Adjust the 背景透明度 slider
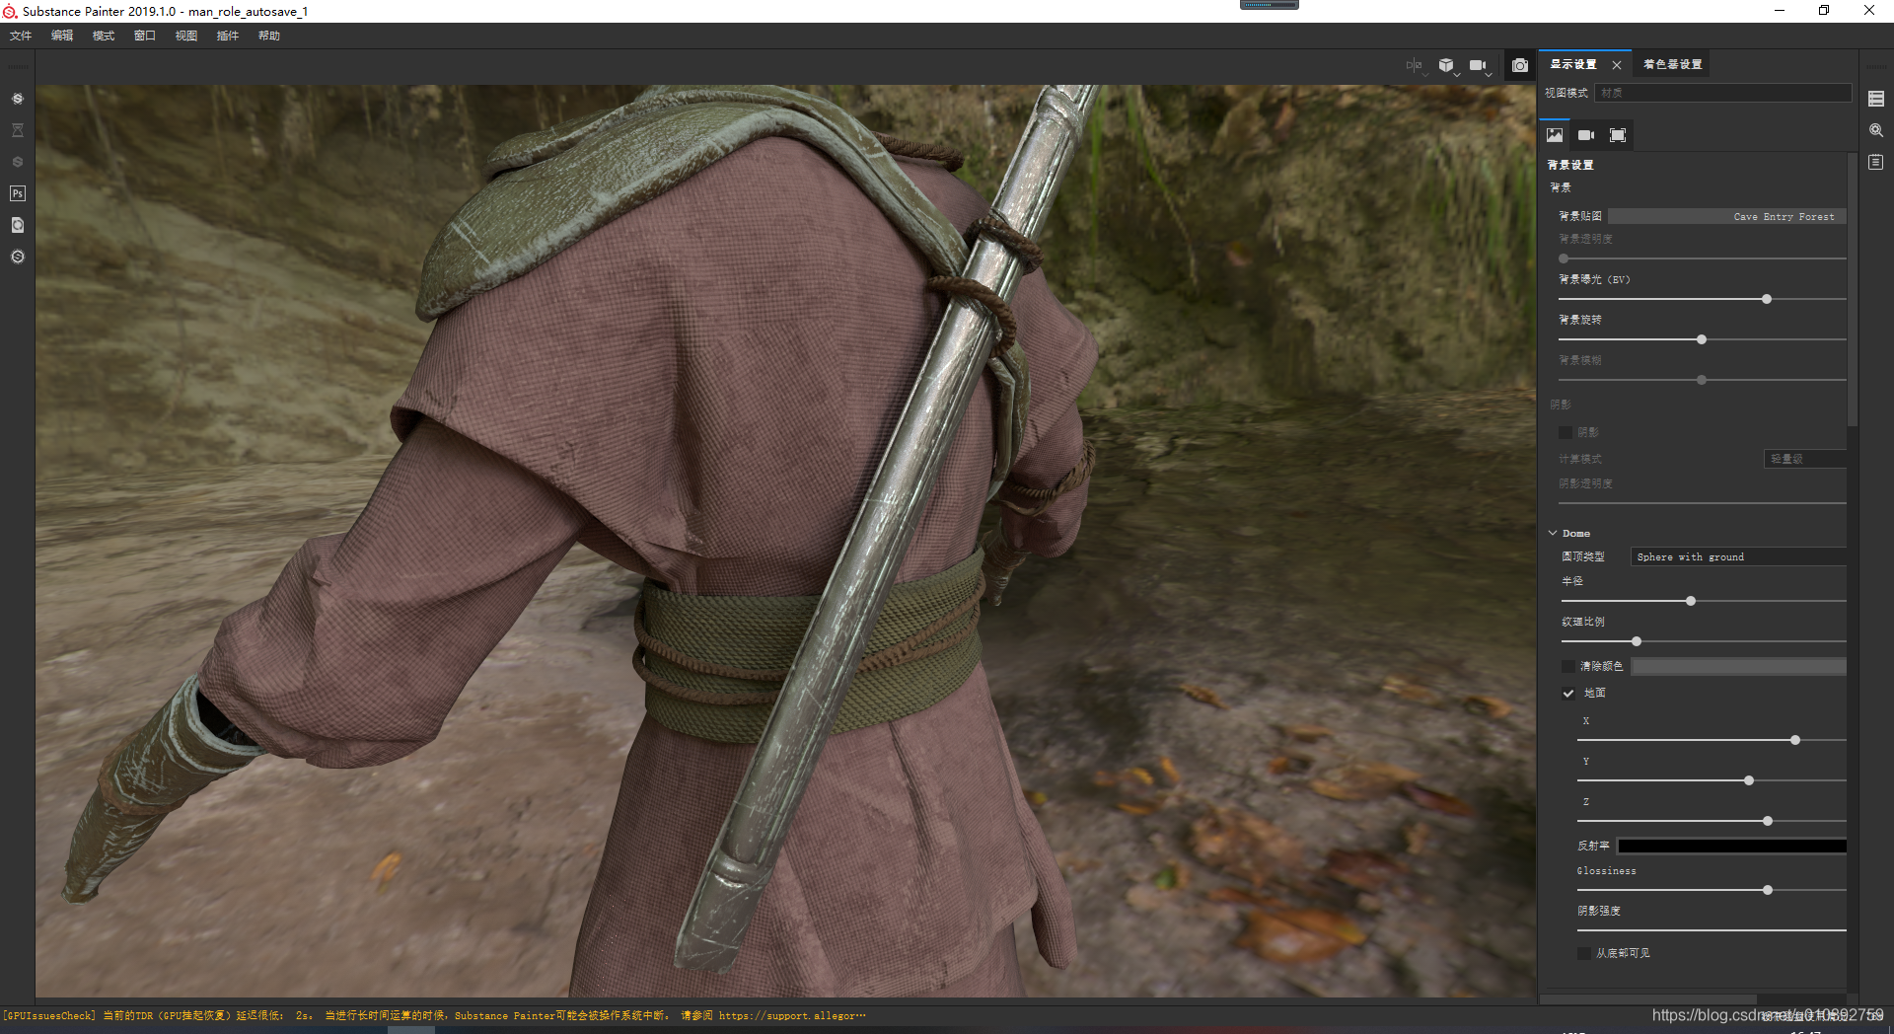This screenshot has height=1034, width=1894. [1702, 258]
